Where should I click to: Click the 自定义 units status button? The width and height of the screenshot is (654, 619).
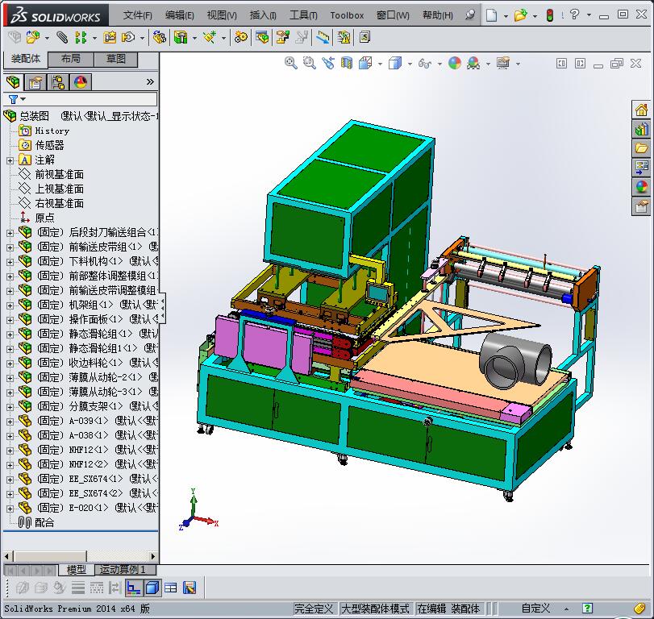535,609
